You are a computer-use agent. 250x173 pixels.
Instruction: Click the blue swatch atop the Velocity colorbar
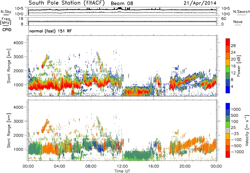pyautogui.click(x=228, y=106)
